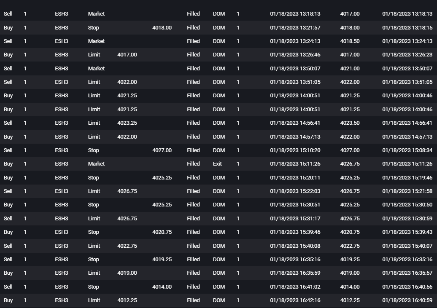Click the Buy Limit 4017.00 order row
This screenshot has height=308, width=437.
pyautogui.click(x=218, y=55)
